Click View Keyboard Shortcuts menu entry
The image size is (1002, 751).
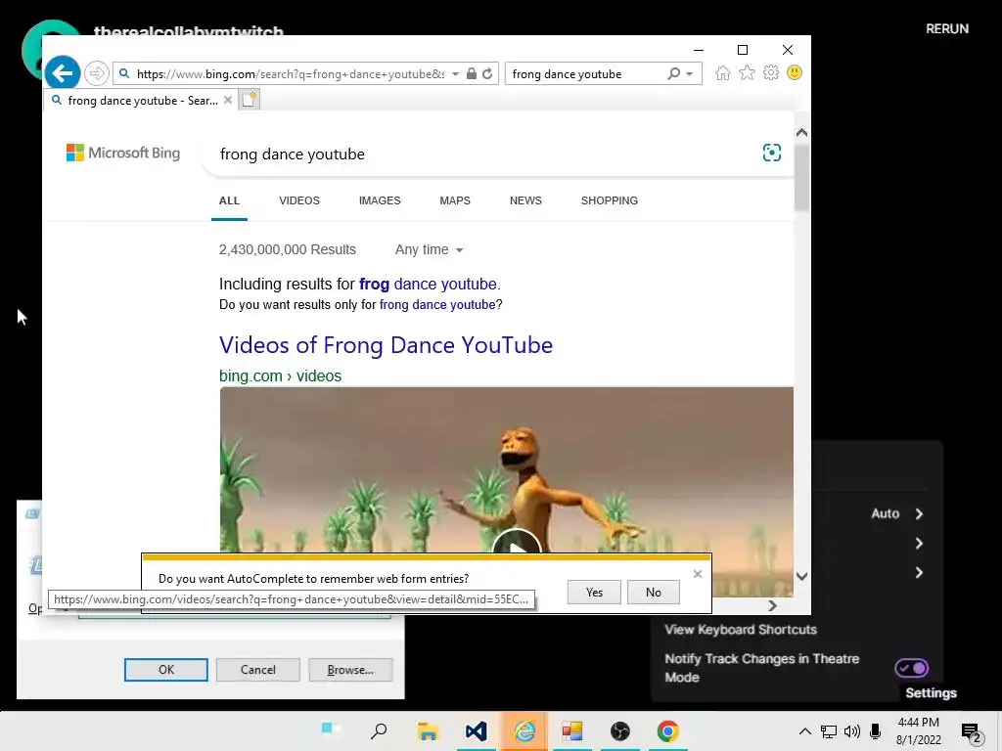point(741,630)
